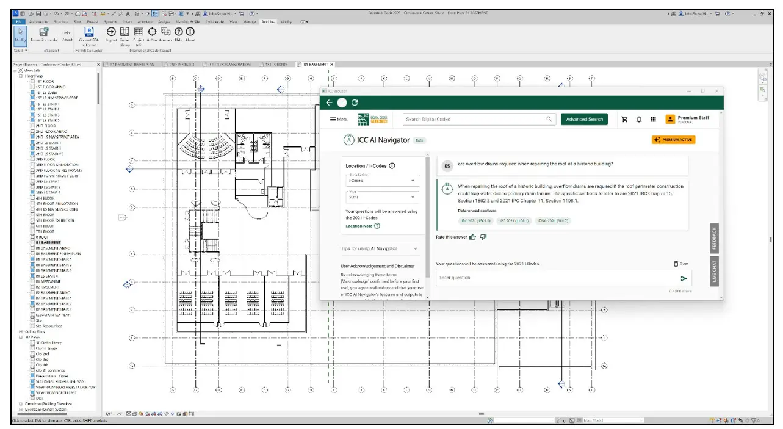The image size is (783, 429).
Task: Open ICC About in ribbon
Action: (190, 34)
